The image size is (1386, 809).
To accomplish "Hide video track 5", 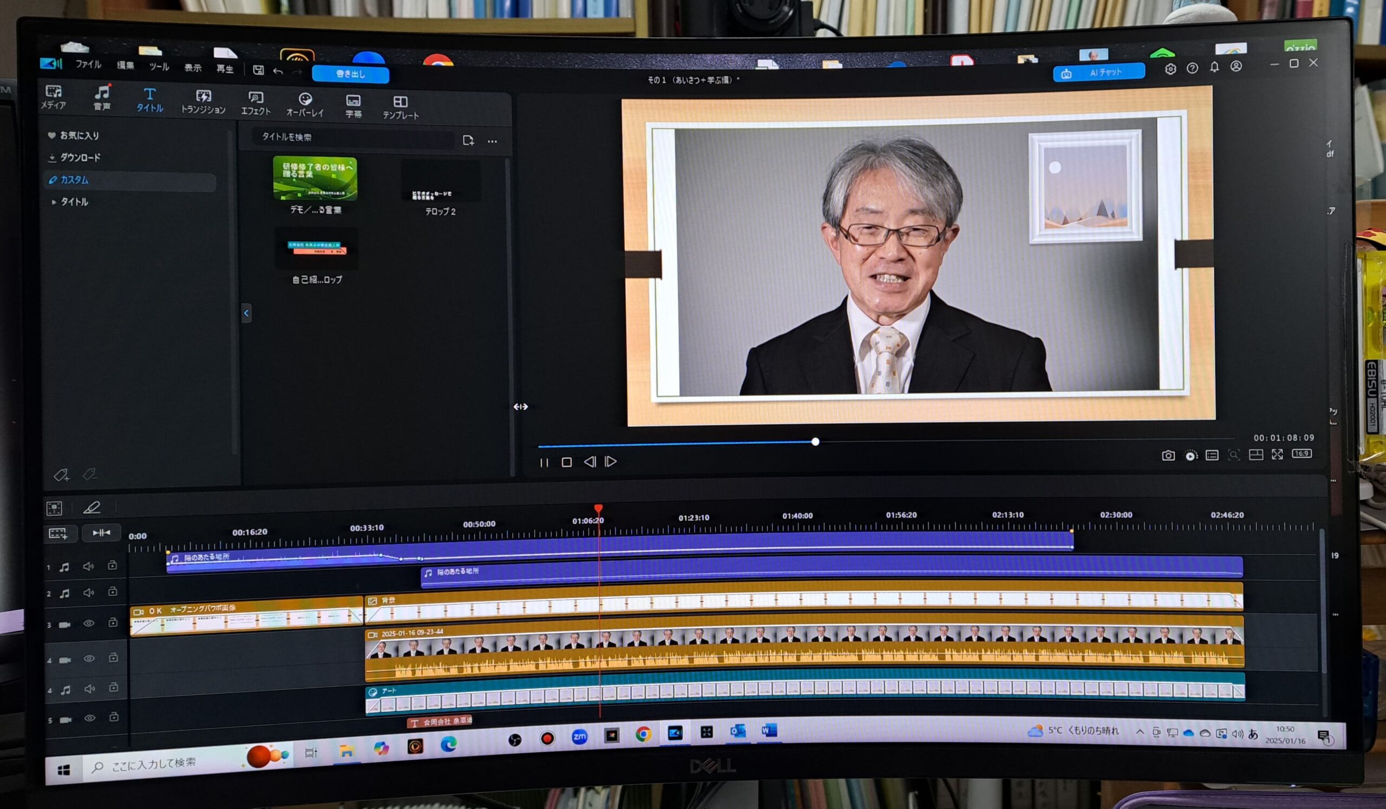I will 90,719.
